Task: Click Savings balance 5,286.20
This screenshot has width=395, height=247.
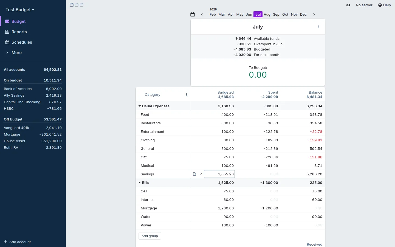Action: 314,174
